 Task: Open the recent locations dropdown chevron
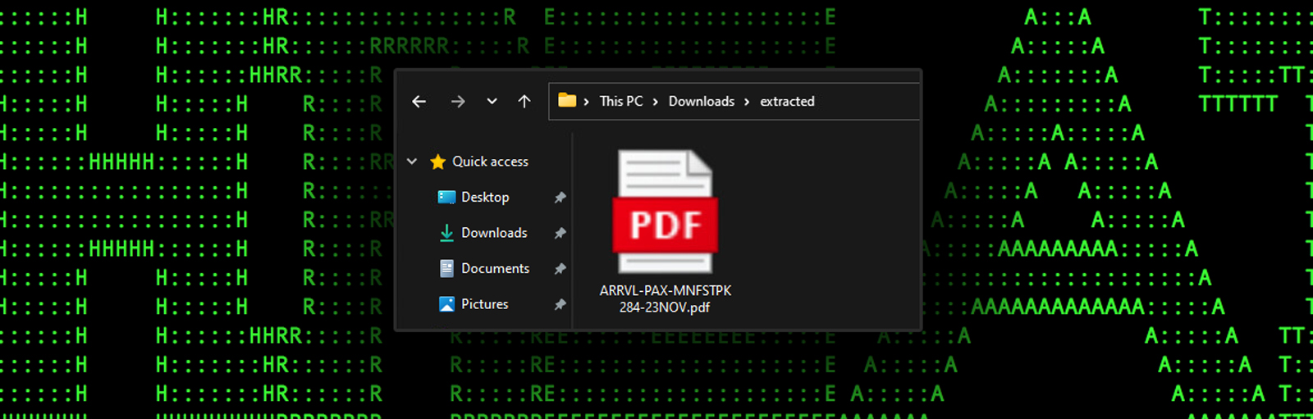[x=492, y=102]
